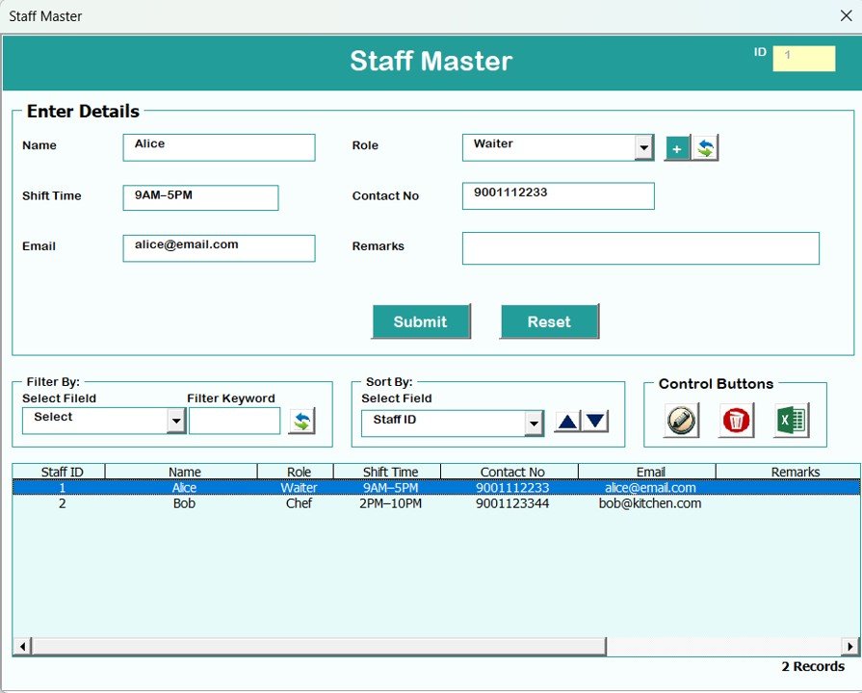
Task: Click the Name field containing Alice
Action: 219,148
